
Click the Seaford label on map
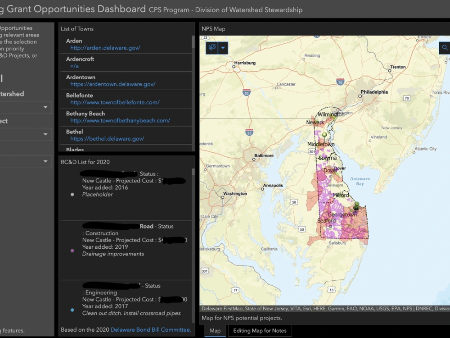pos(326,220)
